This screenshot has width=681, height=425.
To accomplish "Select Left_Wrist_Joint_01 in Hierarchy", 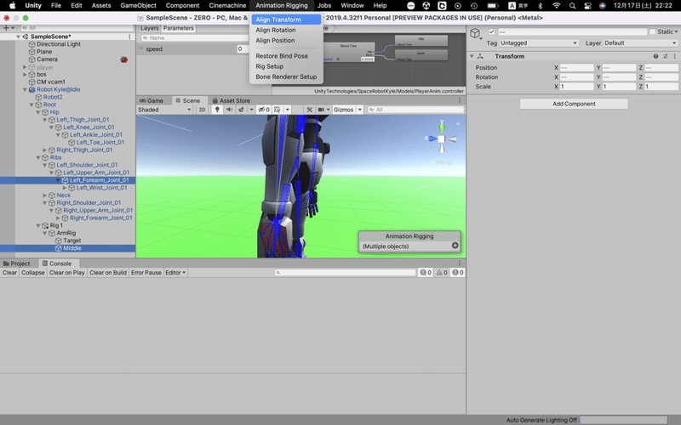I will coord(101,188).
